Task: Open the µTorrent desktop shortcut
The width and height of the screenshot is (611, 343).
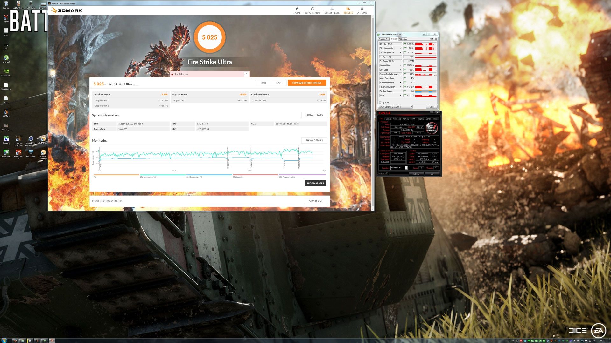Action: [6, 59]
